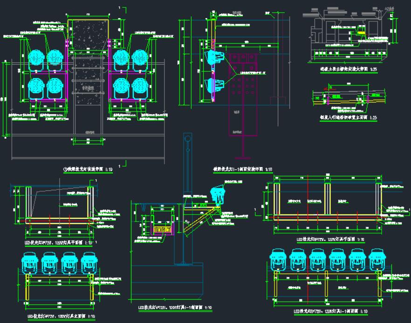Select the '钢梁人行道桥架布置立面图 1:25' title
411x323 pixels.
point(348,118)
